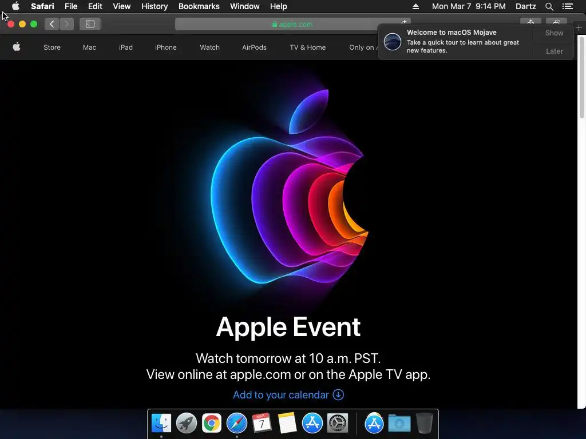Click the Apple logo in site navigation
Image resolution: width=586 pixels, height=439 pixels.
17,47
